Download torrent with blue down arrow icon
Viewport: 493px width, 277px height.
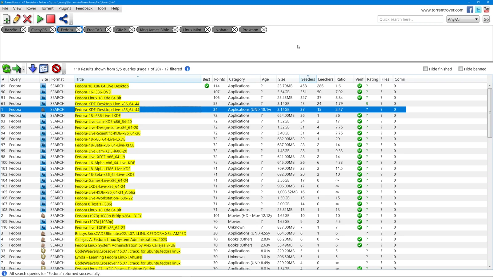tap(33, 69)
